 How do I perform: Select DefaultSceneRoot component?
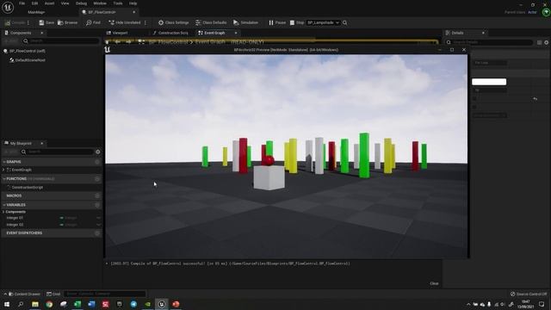30,60
